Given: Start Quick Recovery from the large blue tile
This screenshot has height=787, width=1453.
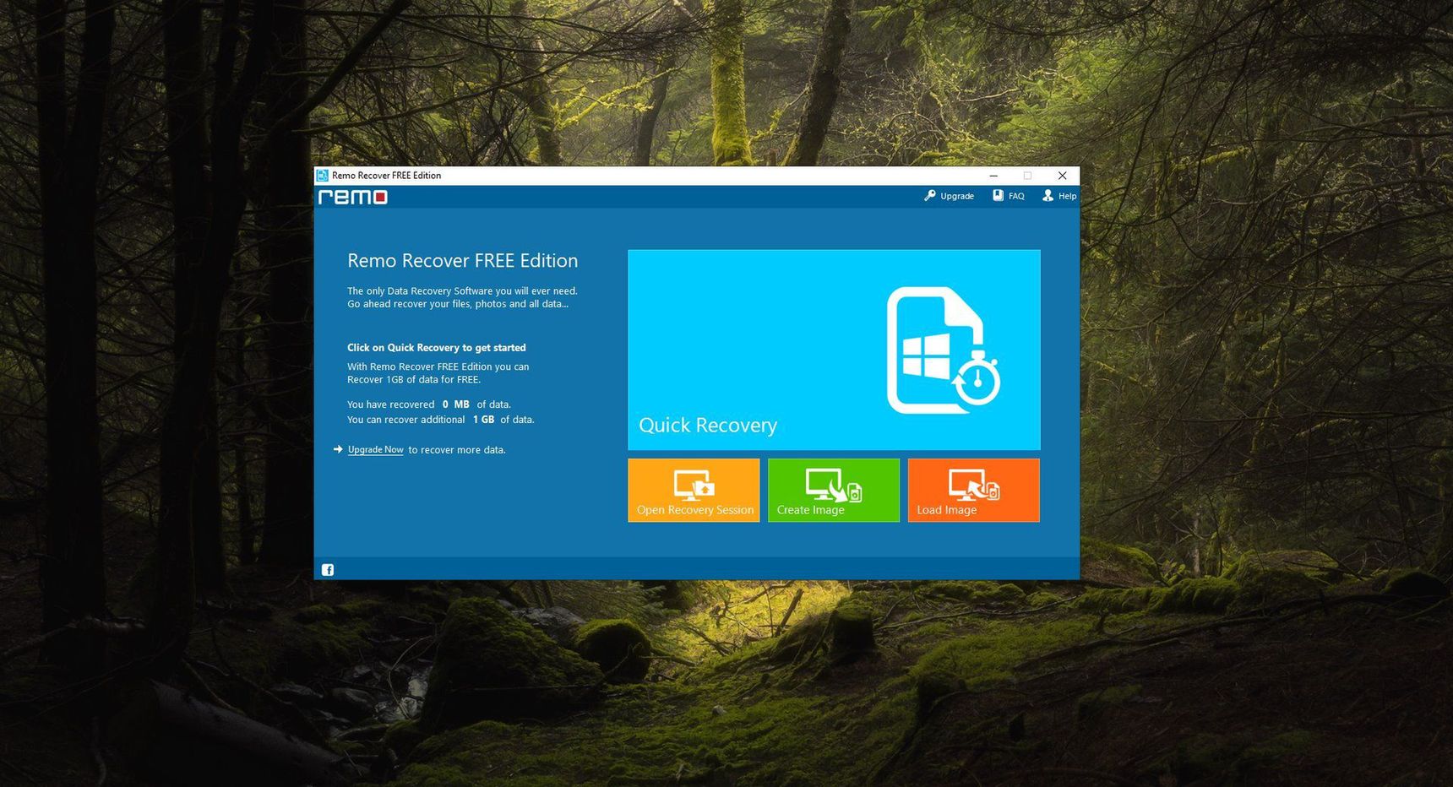Looking at the screenshot, I should (x=834, y=350).
